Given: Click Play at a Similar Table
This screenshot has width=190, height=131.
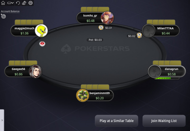Looking at the screenshot, I should (x=117, y=121).
